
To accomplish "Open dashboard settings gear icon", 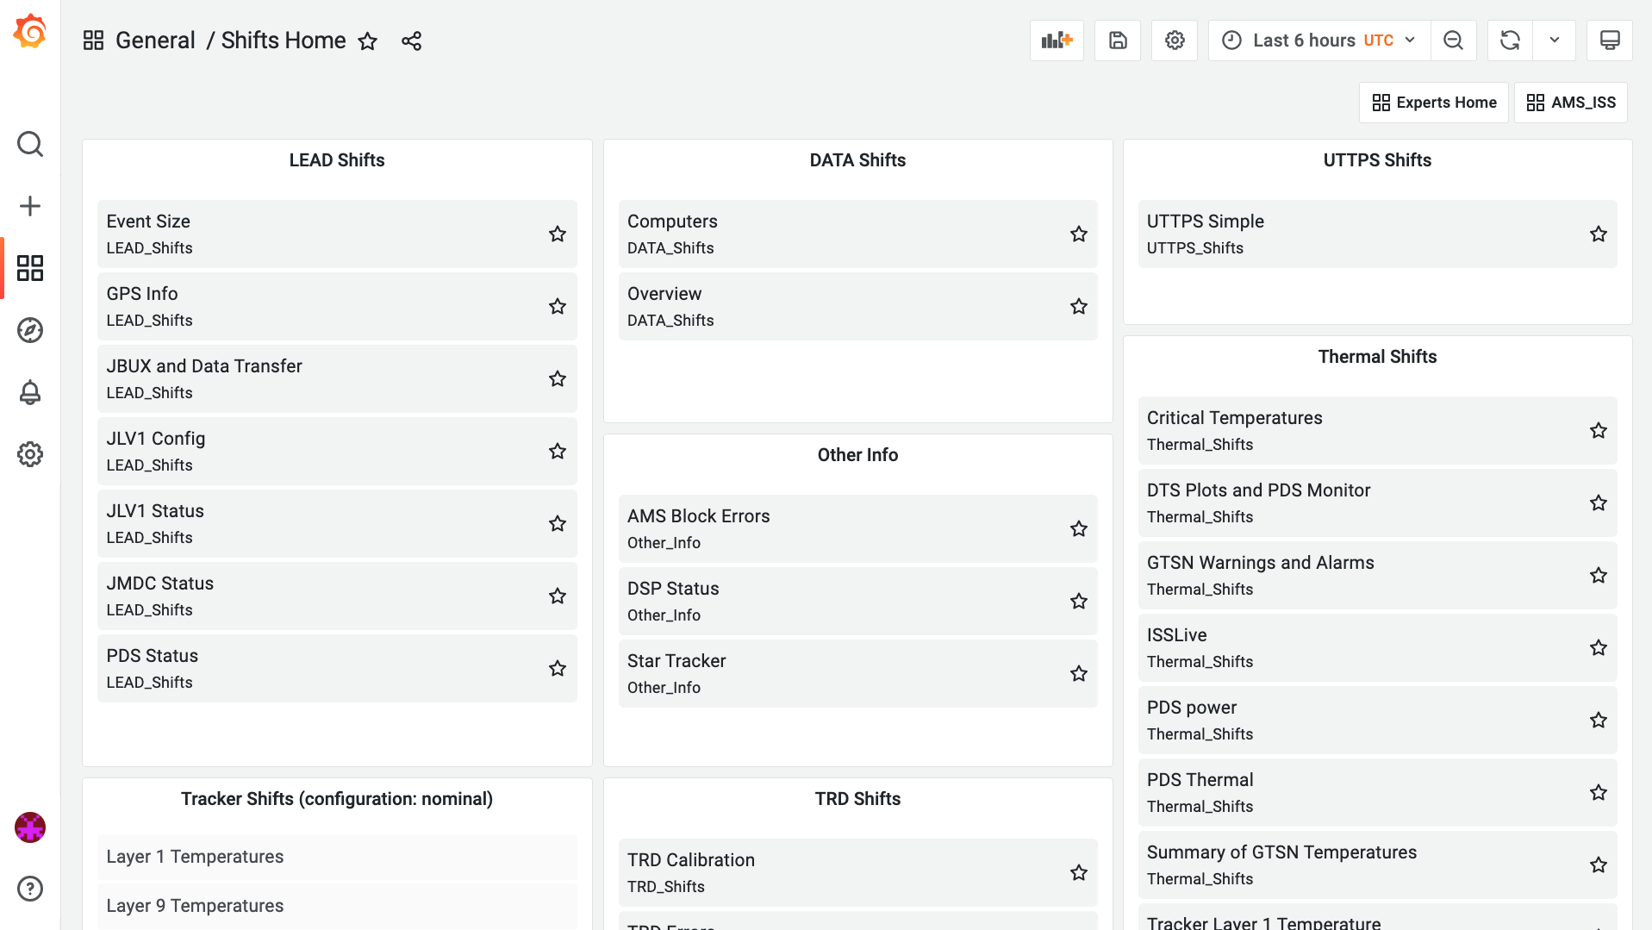I will coord(1175,41).
